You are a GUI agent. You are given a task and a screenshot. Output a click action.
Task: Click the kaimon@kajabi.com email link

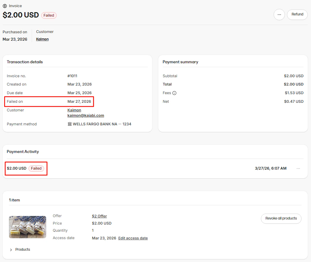pyautogui.click(x=86, y=116)
